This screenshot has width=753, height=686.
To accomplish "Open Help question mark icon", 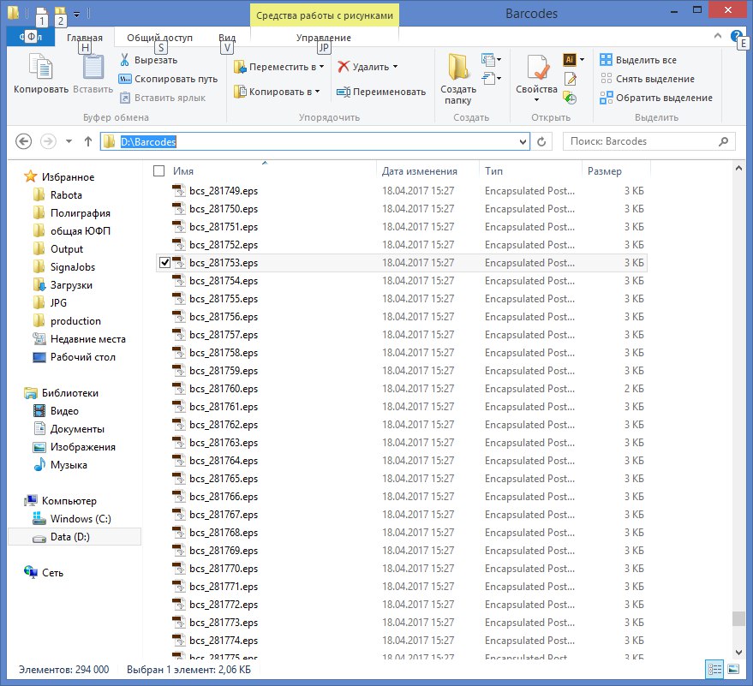I will tap(736, 36).
